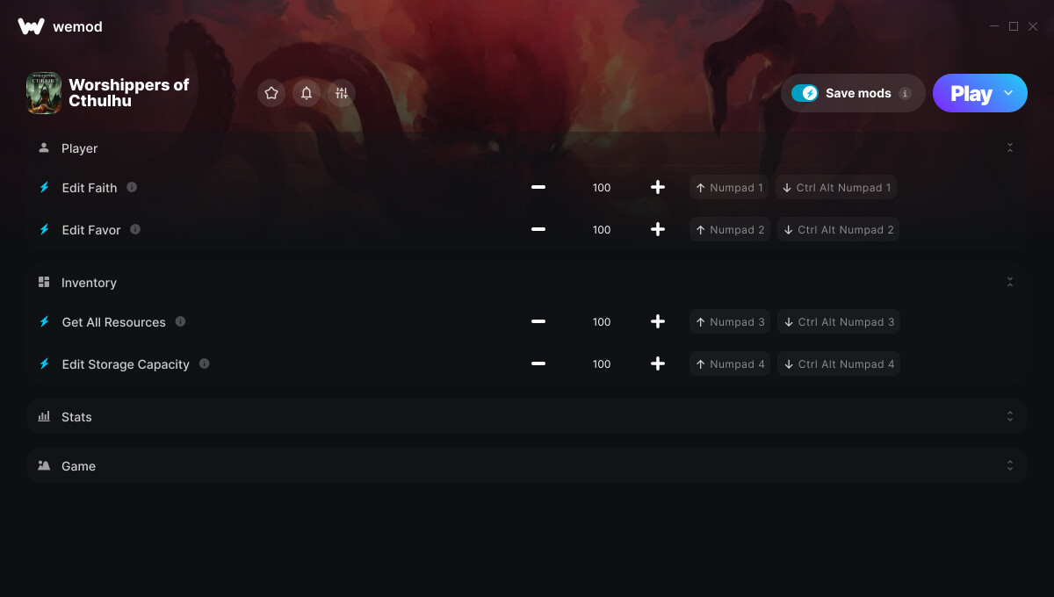Expand the Stats section
This screenshot has width=1054, height=597.
click(x=1010, y=416)
